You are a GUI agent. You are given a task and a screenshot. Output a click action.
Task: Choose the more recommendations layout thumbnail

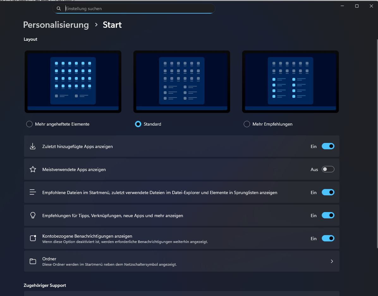coord(290,82)
